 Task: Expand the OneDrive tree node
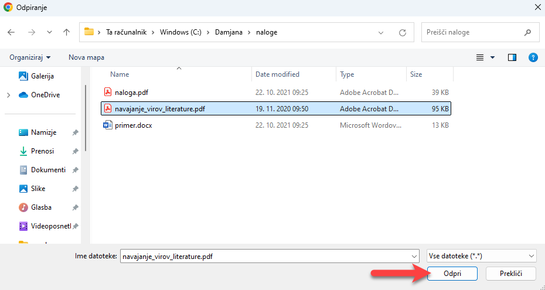(x=8, y=95)
